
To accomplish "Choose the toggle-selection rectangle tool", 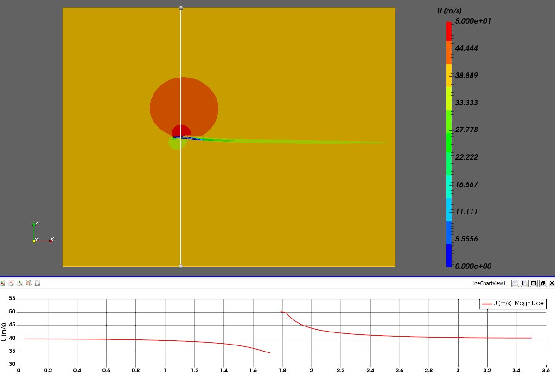I will tap(3, 283).
